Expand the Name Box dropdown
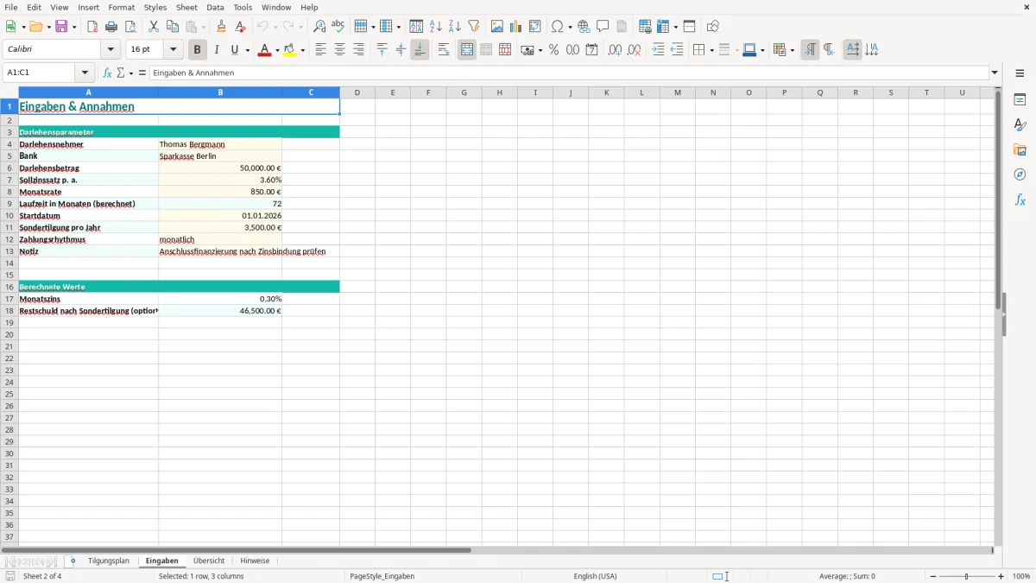 coord(85,73)
